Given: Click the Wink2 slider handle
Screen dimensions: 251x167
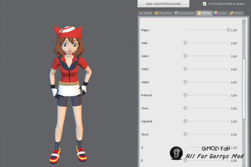Looking at the screenshot, I should click(185, 56).
